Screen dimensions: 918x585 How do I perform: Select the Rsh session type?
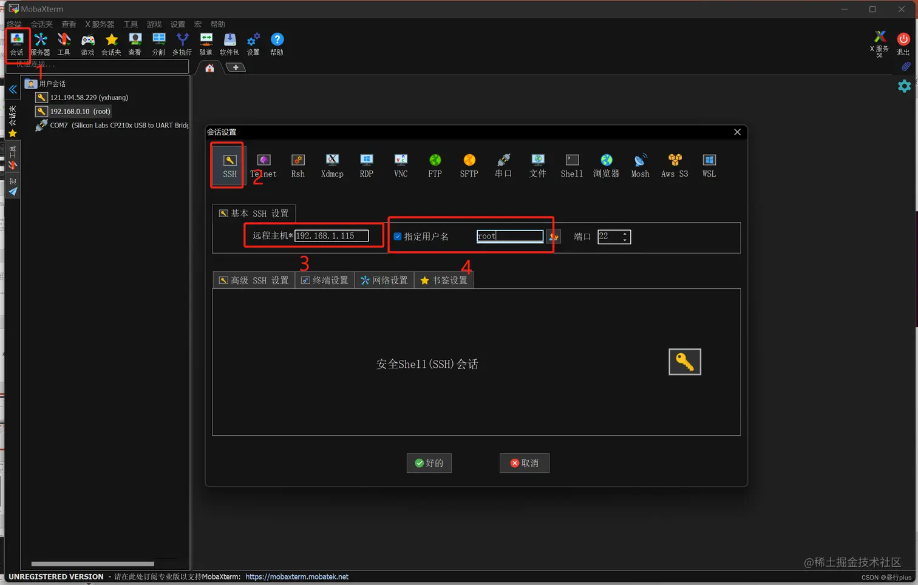(298, 165)
